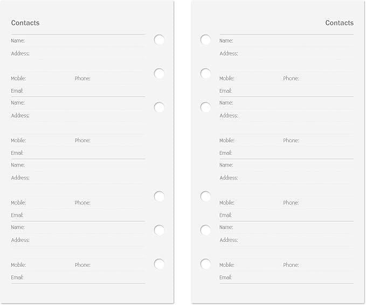
Task: Click the first Mobile field on the left page
Action: click(x=42, y=79)
